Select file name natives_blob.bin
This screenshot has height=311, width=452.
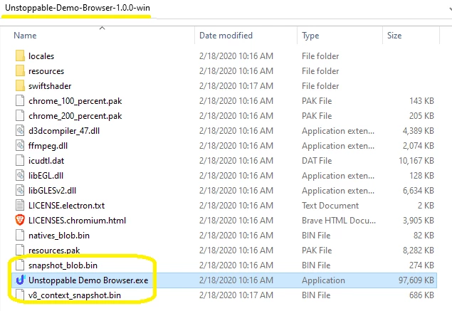tap(59, 236)
